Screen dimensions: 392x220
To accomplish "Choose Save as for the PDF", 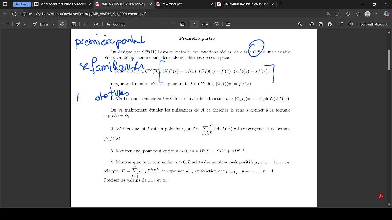I will (330, 24).
